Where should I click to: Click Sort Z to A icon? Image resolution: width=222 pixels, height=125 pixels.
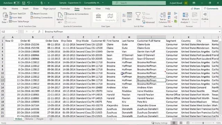click(124, 21)
